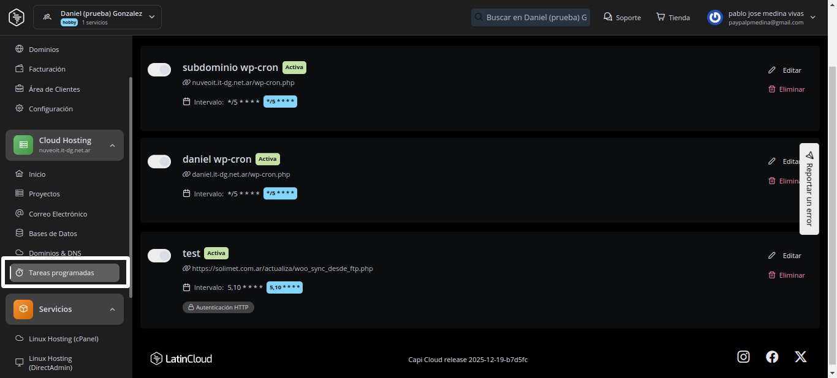This screenshot has width=837, height=378.
Task: Go to Correo Electrónico in sidebar
Action: click(x=58, y=214)
